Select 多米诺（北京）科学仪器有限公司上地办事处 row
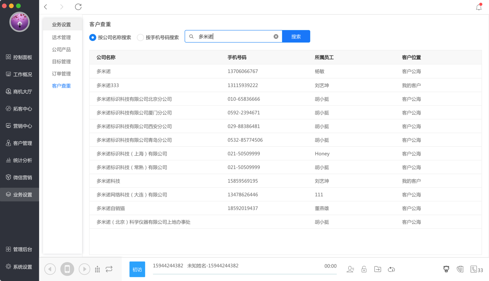This screenshot has width=489, height=281. click(x=285, y=222)
